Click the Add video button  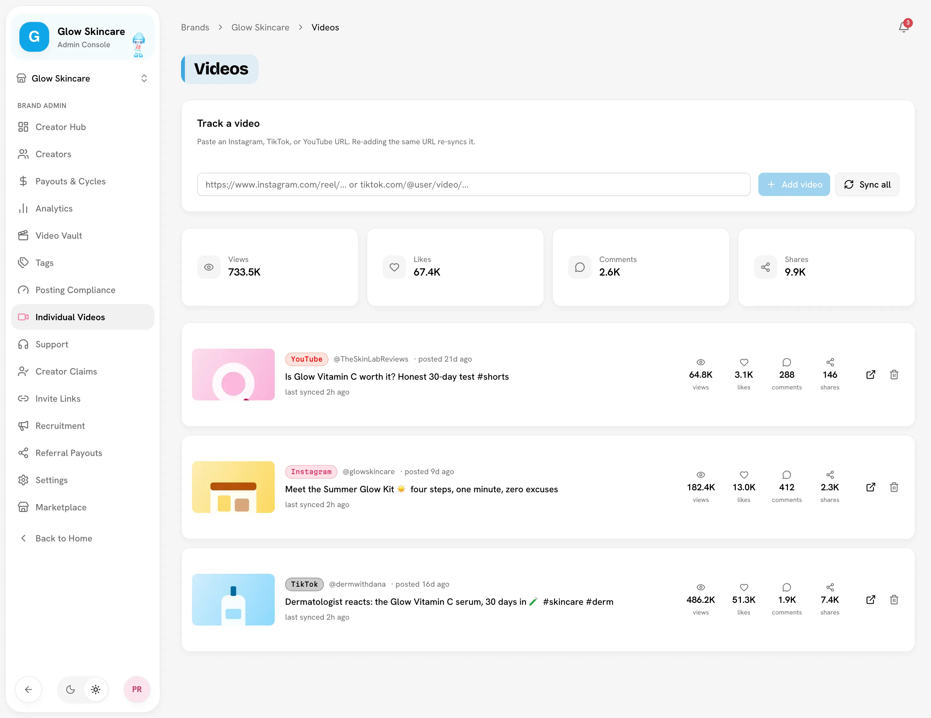coord(794,184)
